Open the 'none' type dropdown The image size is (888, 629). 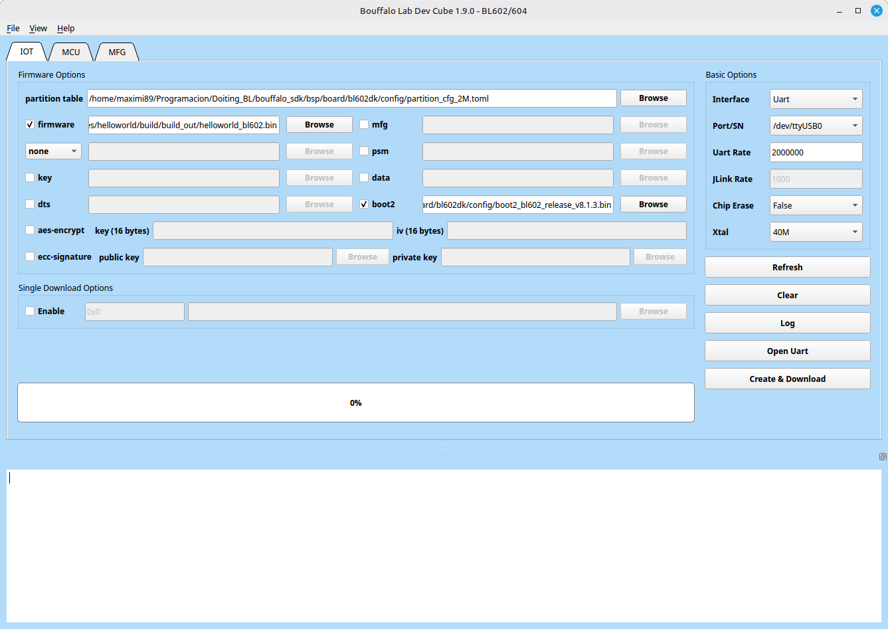point(53,151)
